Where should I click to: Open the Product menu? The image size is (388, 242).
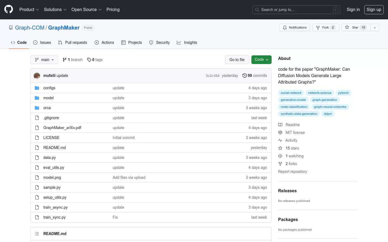[29, 9]
